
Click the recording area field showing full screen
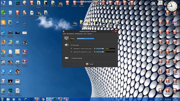85,39
